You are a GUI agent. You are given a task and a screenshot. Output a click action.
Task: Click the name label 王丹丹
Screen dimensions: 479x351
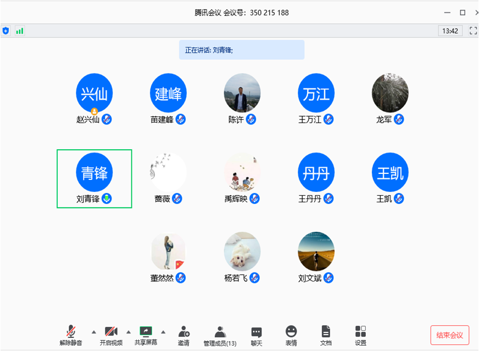tap(310, 199)
